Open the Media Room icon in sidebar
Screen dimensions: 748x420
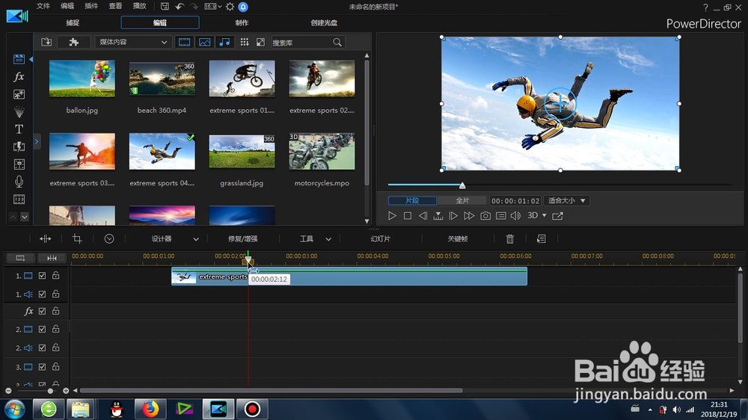[19, 59]
